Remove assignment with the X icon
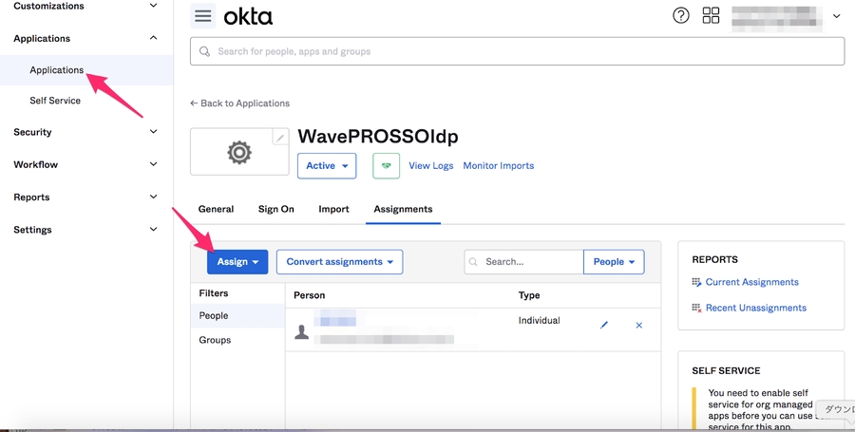This screenshot has width=855, height=432. 638,325
